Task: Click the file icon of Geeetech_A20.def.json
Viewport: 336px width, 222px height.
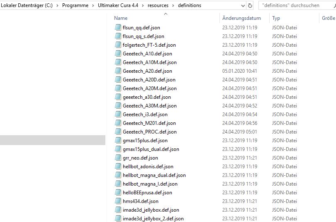Action: click(118, 71)
